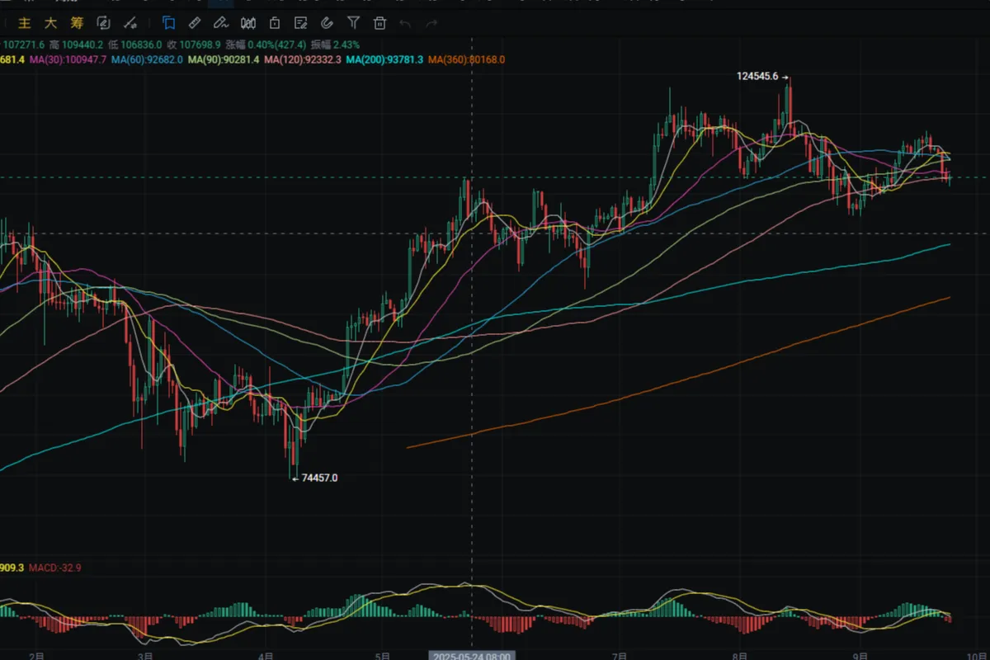
Task: Click the MA(200):93781.3 indicator label
Action: pos(384,60)
